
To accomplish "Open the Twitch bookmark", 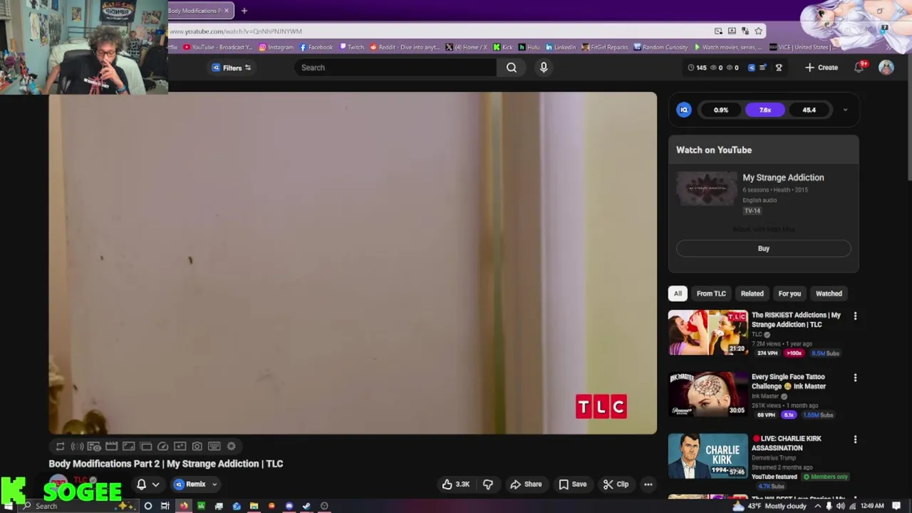I will 351,47.
